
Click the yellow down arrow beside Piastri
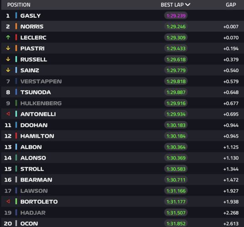pyautogui.click(x=8, y=48)
